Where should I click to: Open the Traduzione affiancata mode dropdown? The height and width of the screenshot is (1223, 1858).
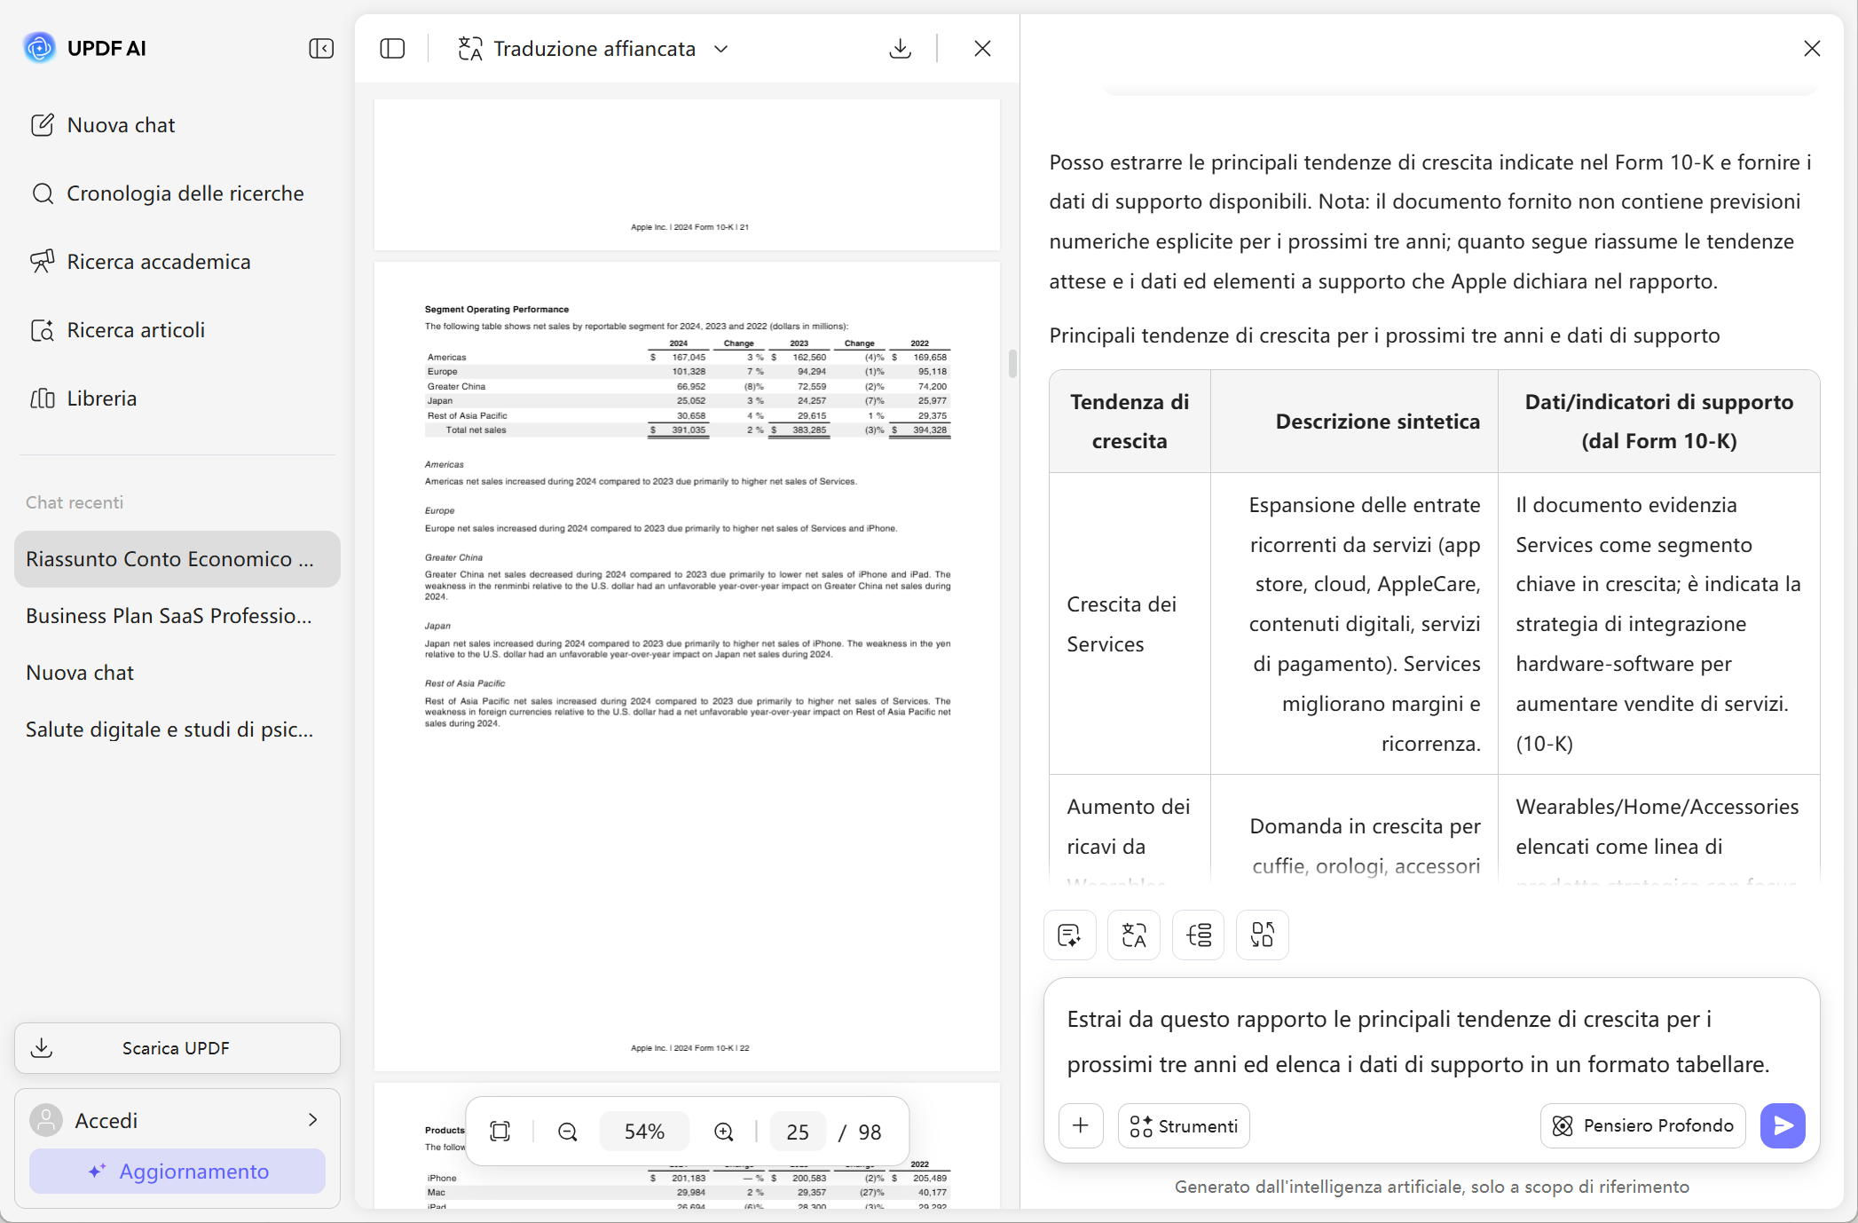pyautogui.click(x=720, y=49)
